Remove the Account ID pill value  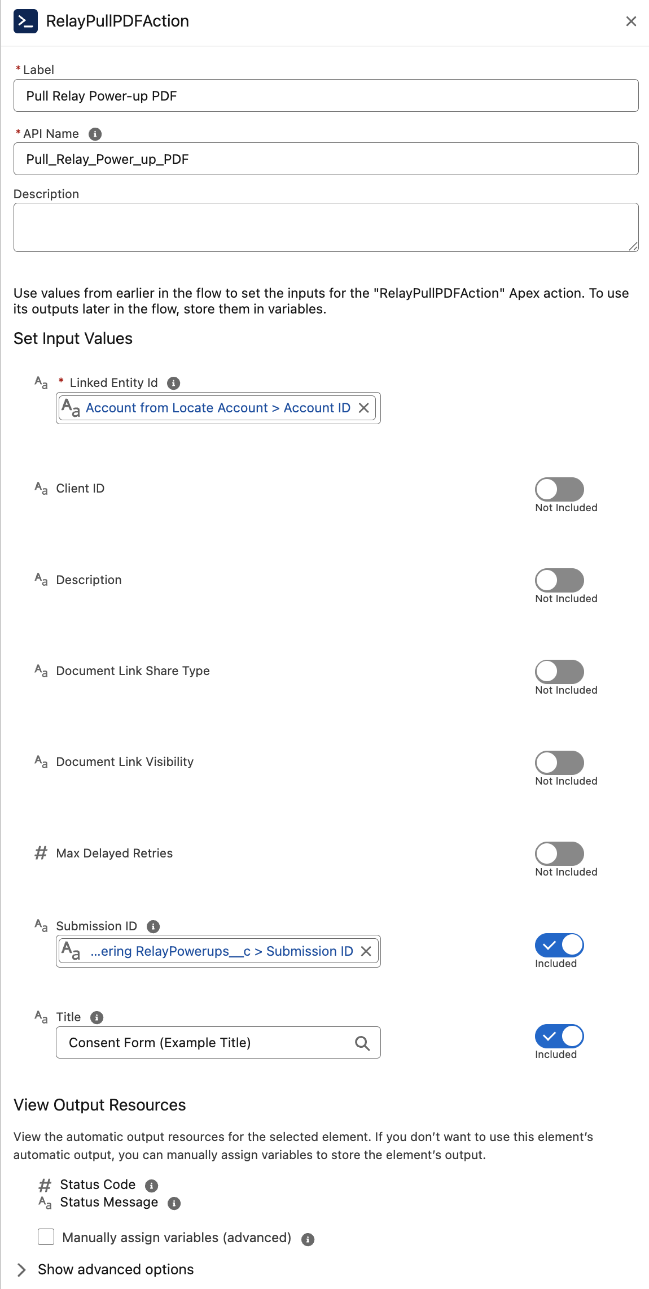click(x=364, y=408)
